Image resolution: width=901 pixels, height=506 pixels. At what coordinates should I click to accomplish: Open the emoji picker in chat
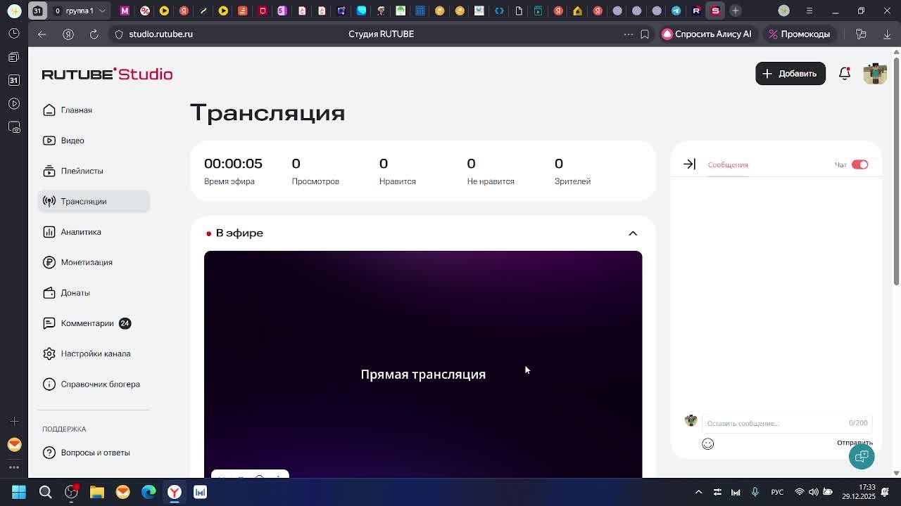[x=708, y=443]
